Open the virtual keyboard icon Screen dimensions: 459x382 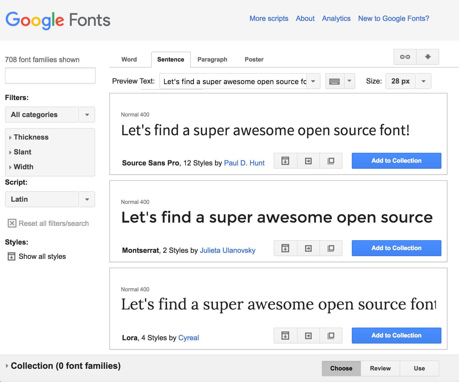(335, 81)
